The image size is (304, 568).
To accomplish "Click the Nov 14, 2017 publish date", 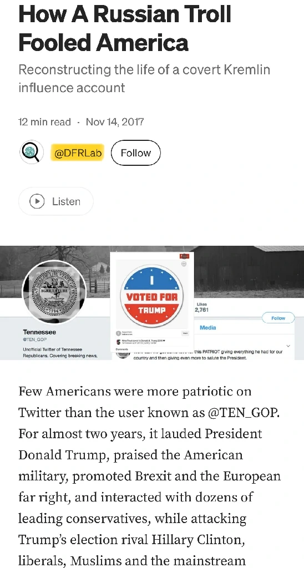I will point(114,121).
